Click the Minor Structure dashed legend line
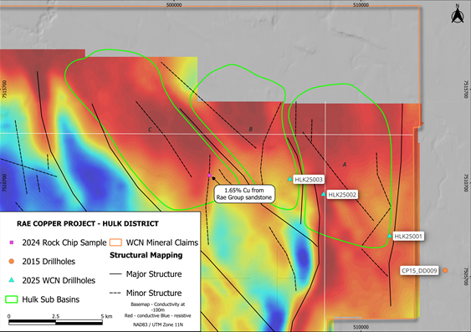Image resolution: width=471 pixels, height=332 pixels. pos(115,293)
